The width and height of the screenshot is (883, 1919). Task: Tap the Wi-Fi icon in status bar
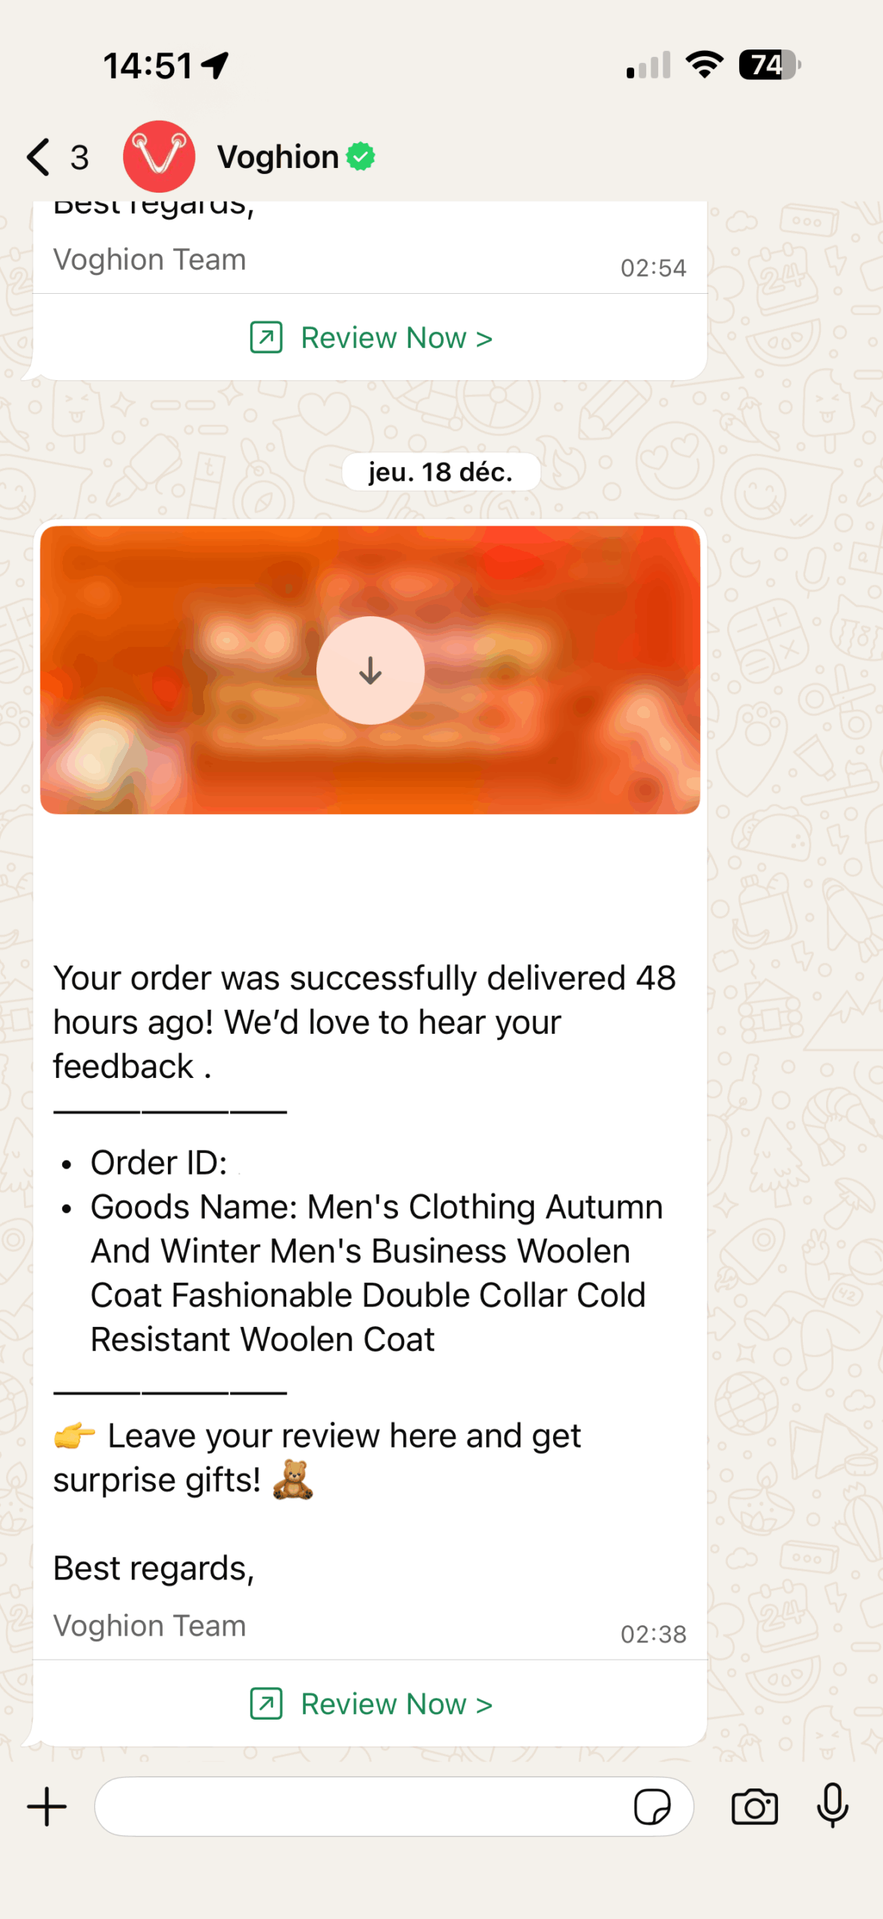point(705,65)
